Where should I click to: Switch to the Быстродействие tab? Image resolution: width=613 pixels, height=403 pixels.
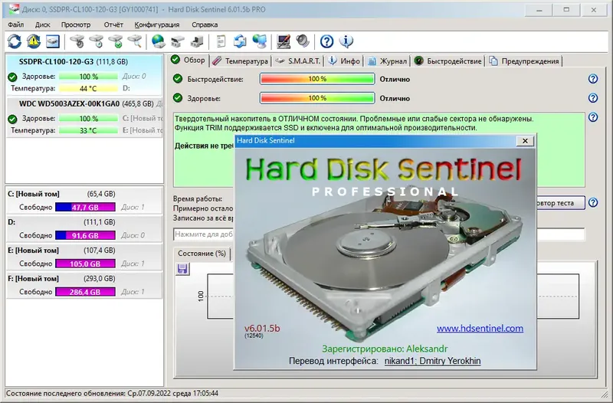click(x=448, y=61)
